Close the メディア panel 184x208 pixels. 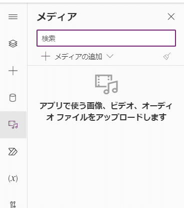coord(171,17)
